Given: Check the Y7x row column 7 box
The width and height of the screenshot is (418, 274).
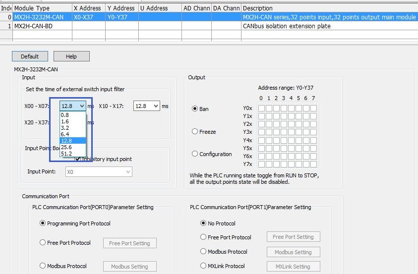Looking at the screenshot, I should (x=313, y=164).
